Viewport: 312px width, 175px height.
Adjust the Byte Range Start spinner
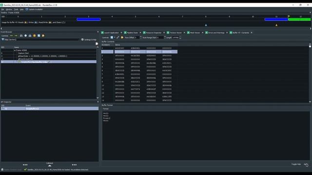pos(165,37)
